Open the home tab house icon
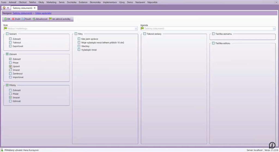 [x=4, y=8]
